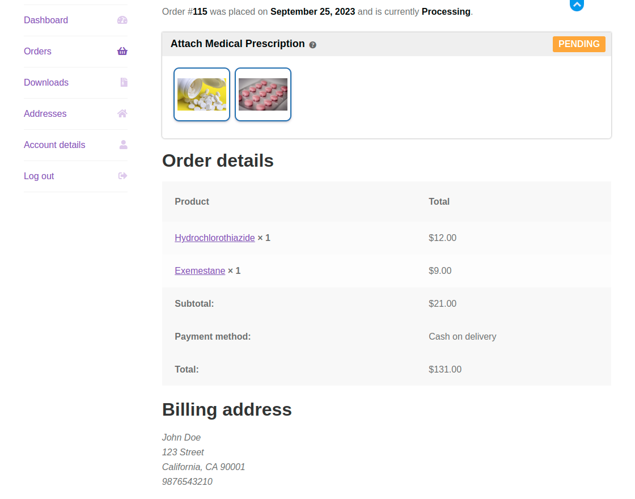Select the first prescription pill bottle thumbnail
The image size is (635, 499).
(x=202, y=94)
